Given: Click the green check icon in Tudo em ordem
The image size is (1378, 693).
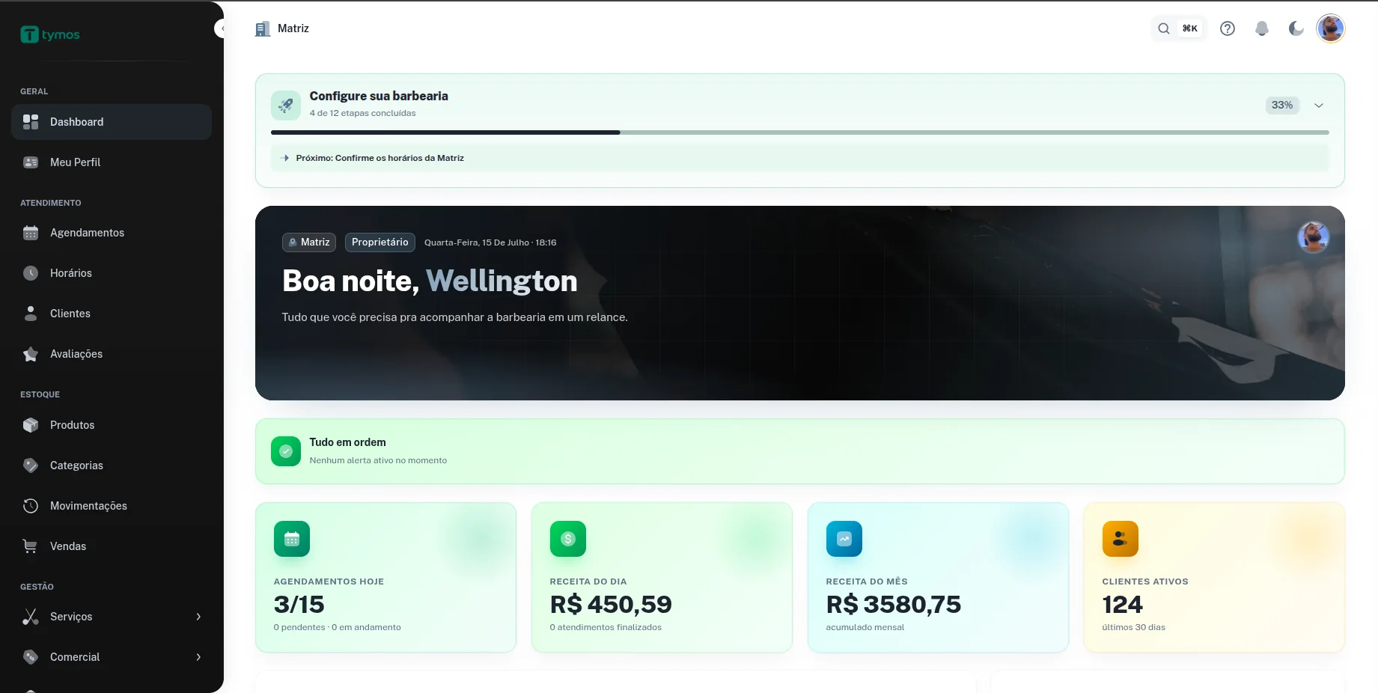Looking at the screenshot, I should [x=286, y=451].
